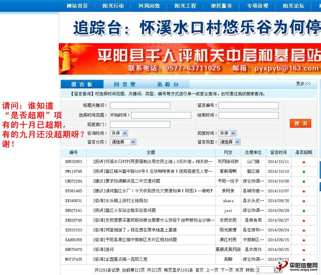Image resolution: width=321 pixels, height=275 pixels.
Task: Open the 专项治理 nav item
Action: tap(258, 6)
